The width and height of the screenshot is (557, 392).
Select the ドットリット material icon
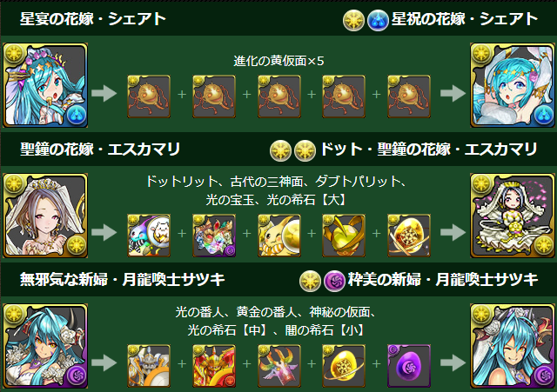(149, 236)
